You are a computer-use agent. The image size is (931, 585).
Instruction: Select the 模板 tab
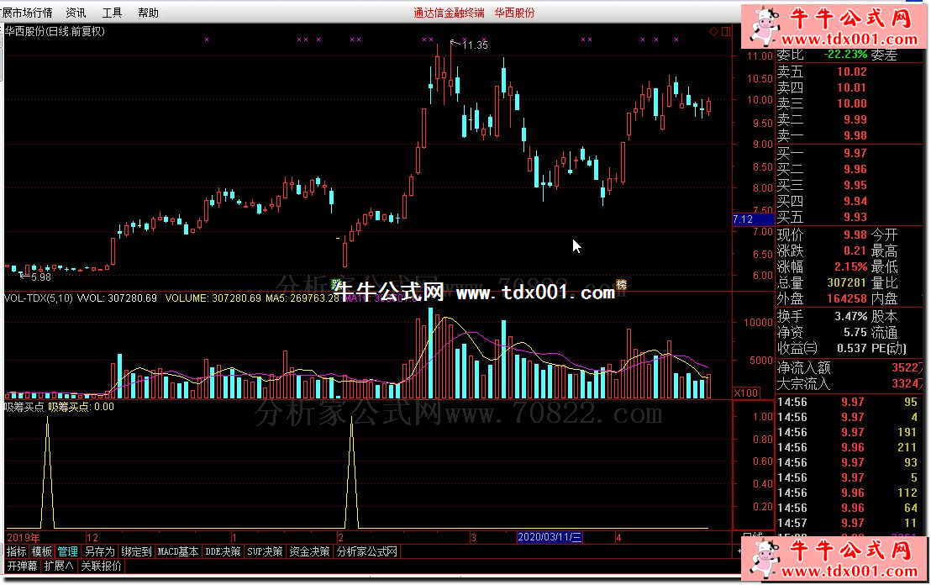(42, 551)
